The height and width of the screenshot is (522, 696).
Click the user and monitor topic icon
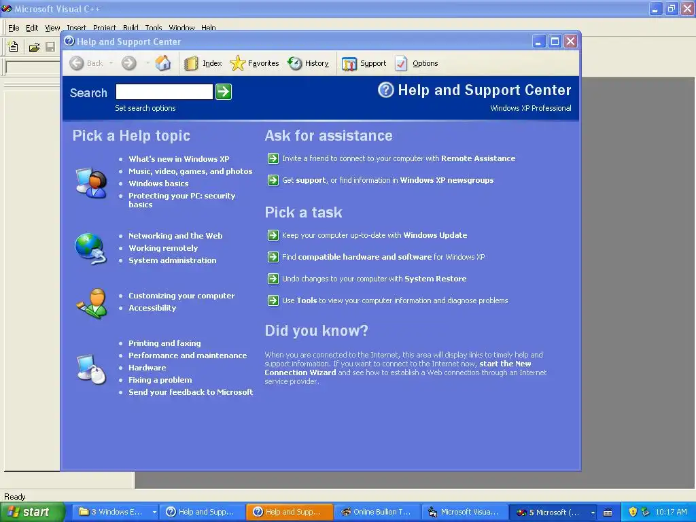(x=92, y=182)
